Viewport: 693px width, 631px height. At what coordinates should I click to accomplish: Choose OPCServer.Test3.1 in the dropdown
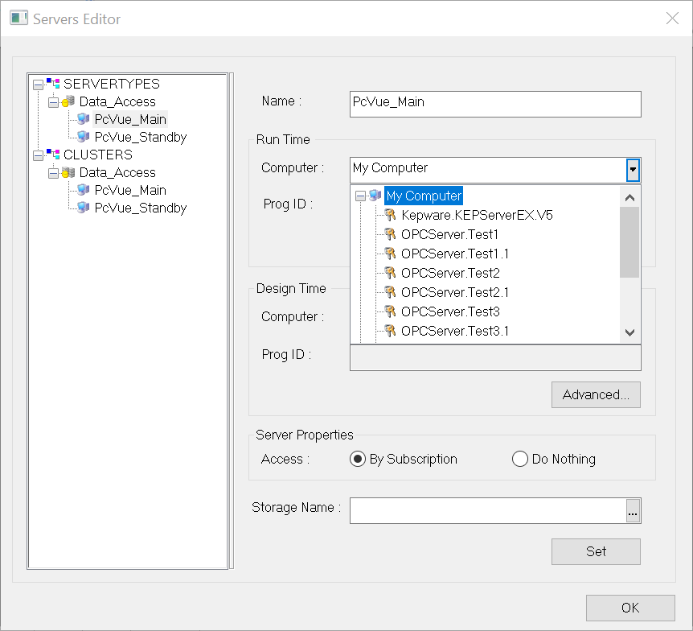(x=454, y=331)
